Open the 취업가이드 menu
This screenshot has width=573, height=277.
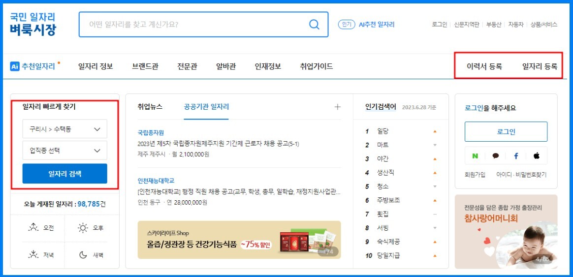pyautogui.click(x=317, y=66)
